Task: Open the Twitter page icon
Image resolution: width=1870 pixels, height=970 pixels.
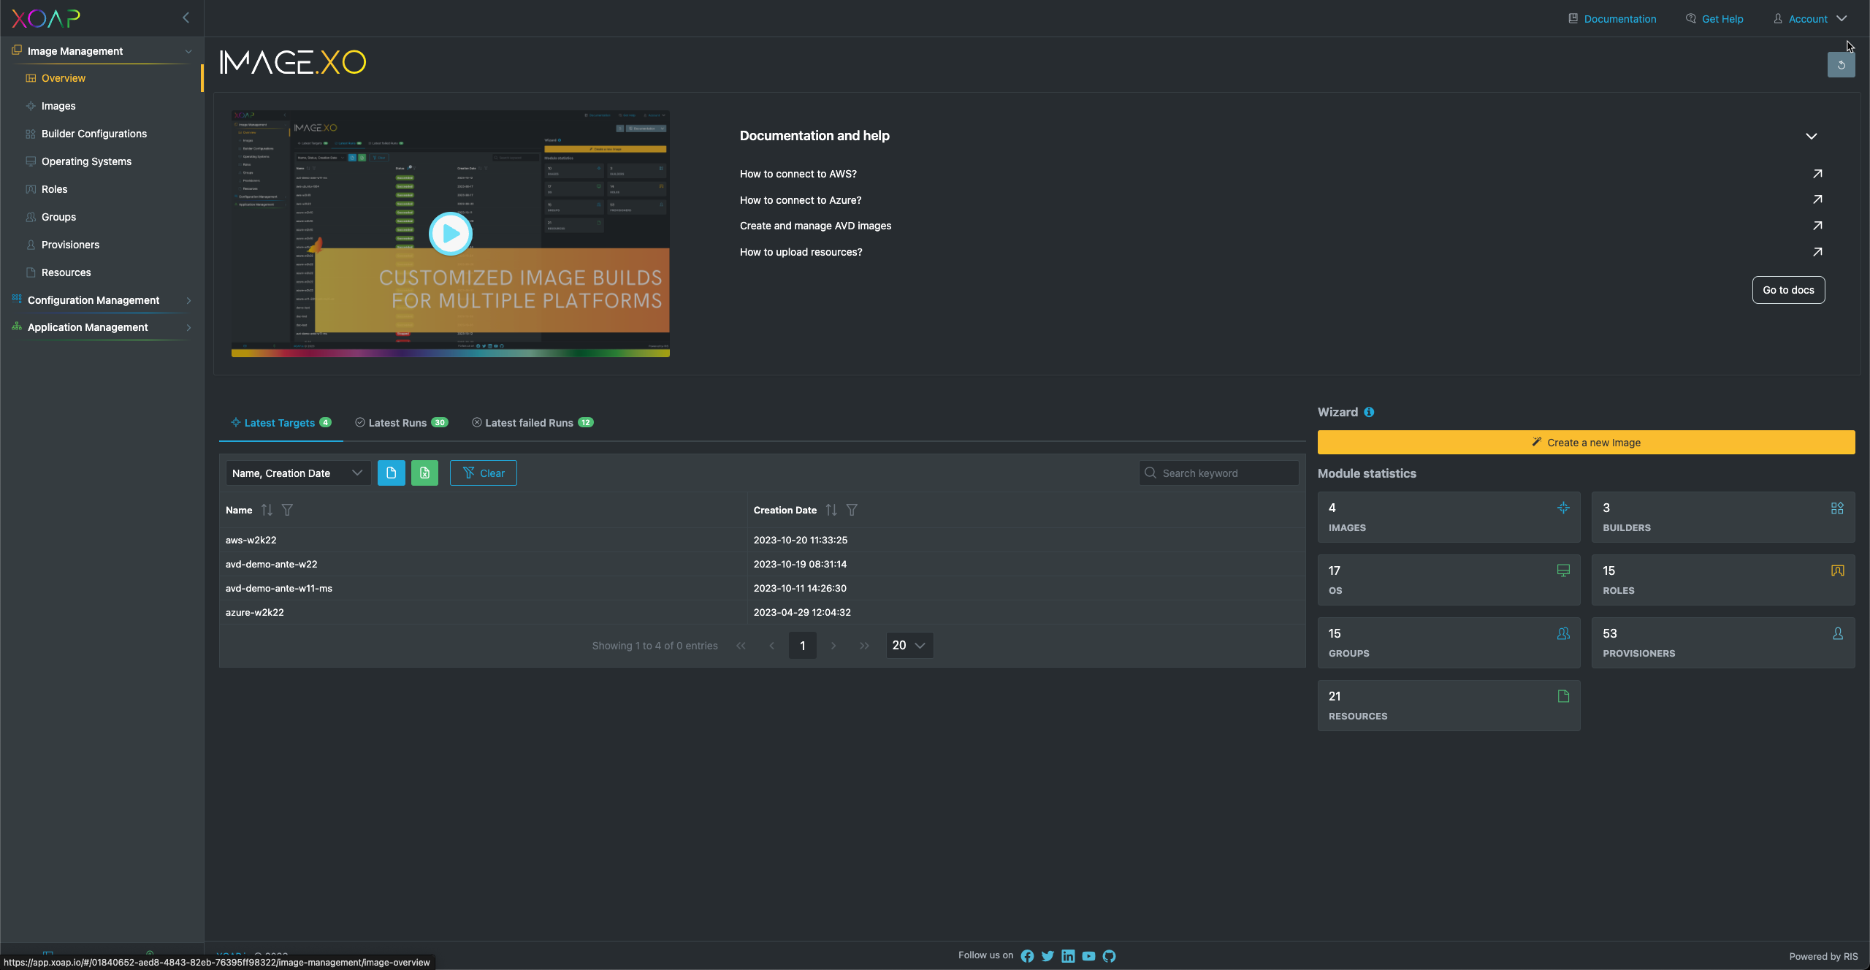Action: coord(1047,956)
